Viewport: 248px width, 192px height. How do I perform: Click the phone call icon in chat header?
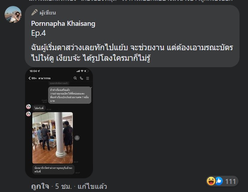click(81, 78)
